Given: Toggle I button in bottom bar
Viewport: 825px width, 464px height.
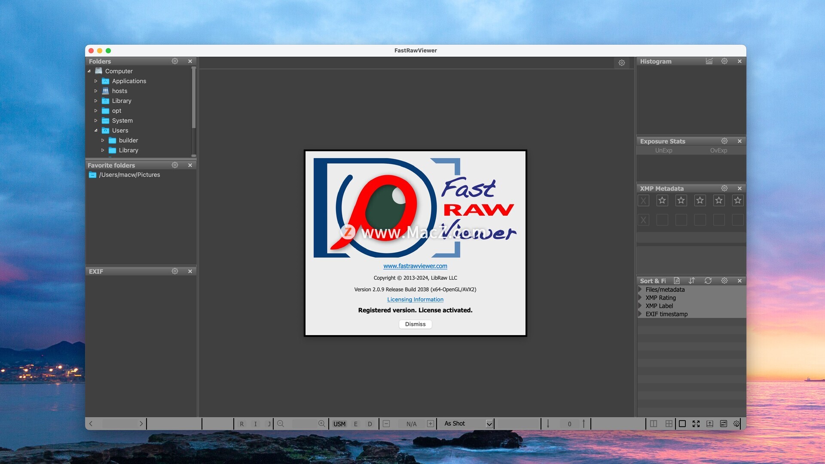Looking at the screenshot, I should click(x=255, y=424).
